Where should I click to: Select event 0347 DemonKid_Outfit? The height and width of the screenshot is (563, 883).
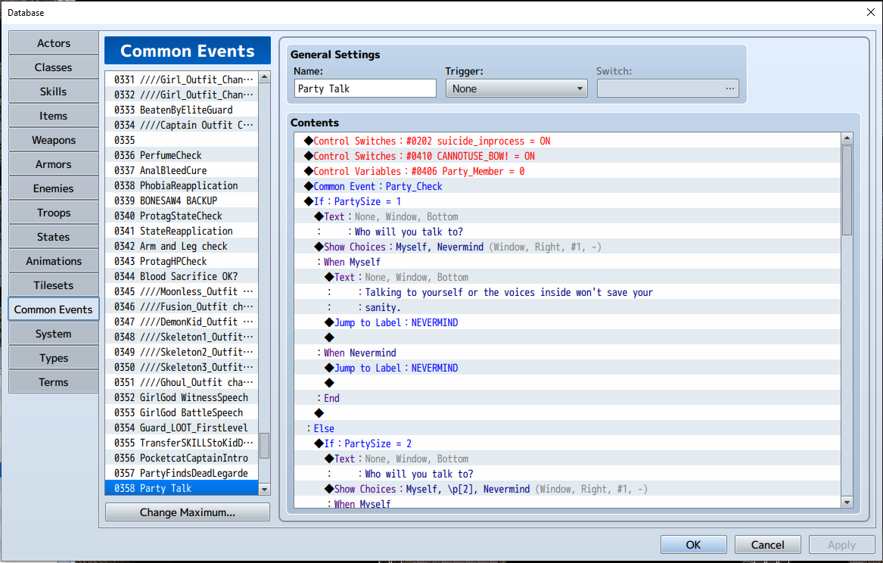tap(182, 322)
